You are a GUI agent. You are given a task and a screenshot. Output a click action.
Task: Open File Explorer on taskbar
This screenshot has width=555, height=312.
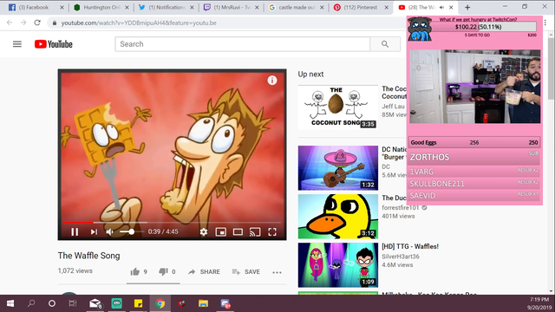tap(203, 303)
